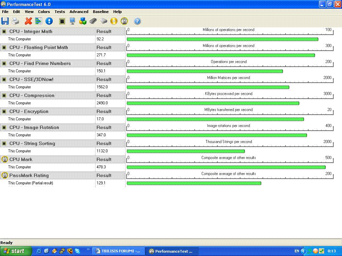
Task: Open the Edit menu
Action: pyautogui.click(x=17, y=12)
